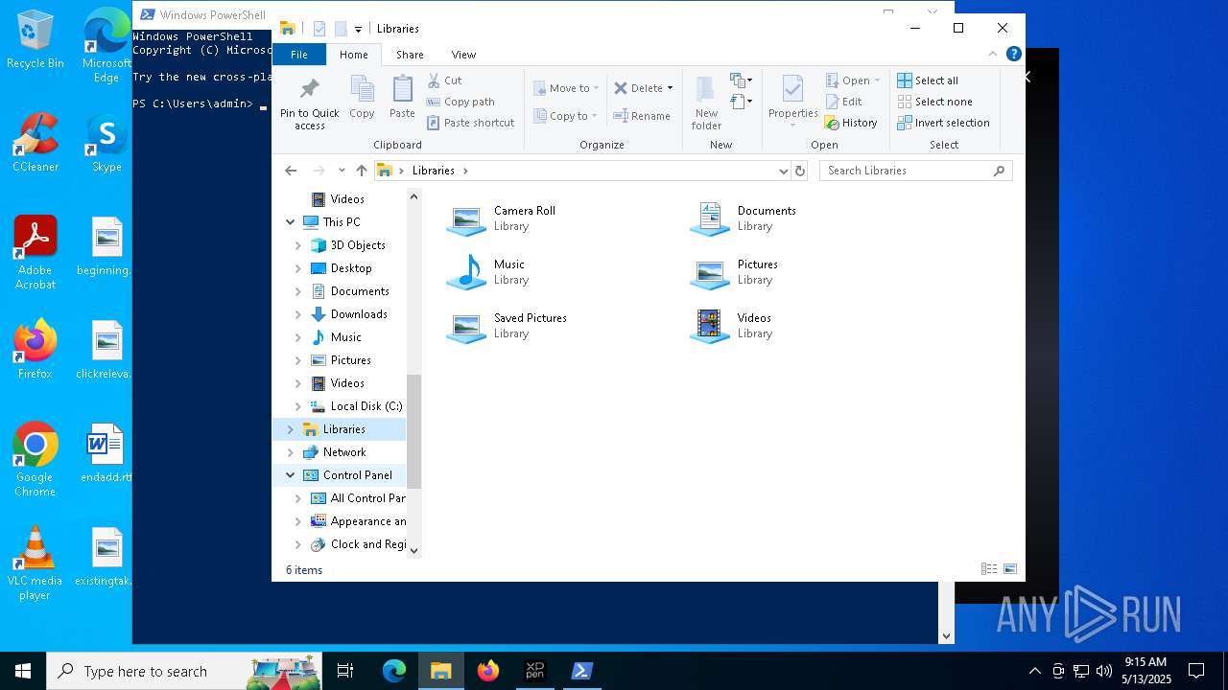
Task: Expand the Libraries tree node
Action: 291,429
